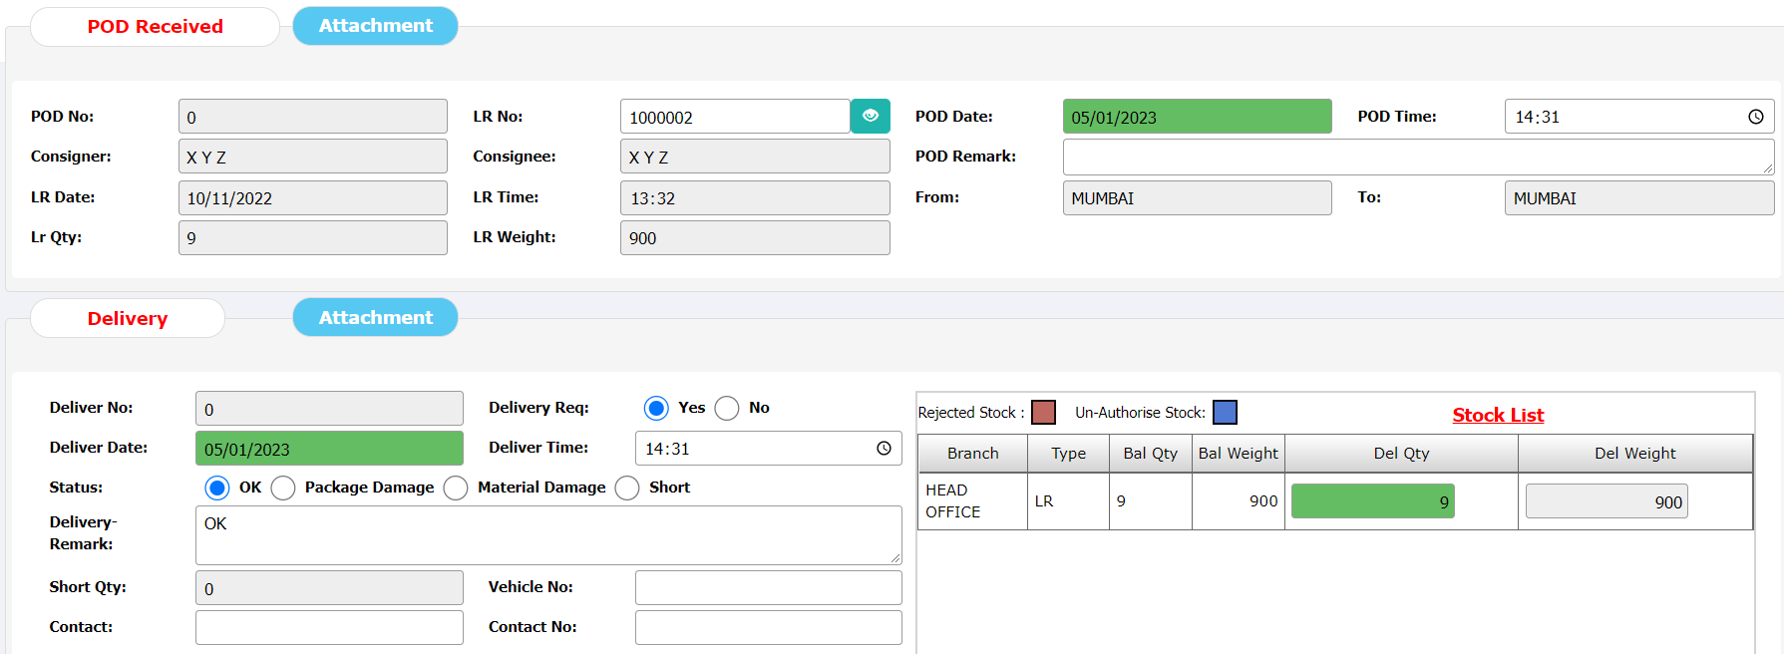Open the POD Time clock picker
This screenshot has height=654, width=1784.
click(1755, 117)
